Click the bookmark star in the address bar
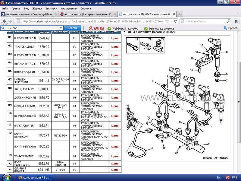The height and width of the screenshot is (181, 241). 167,21
